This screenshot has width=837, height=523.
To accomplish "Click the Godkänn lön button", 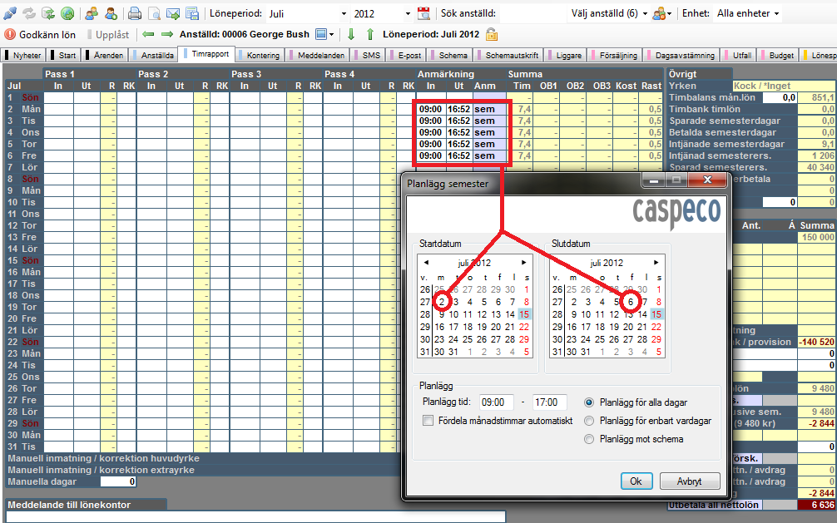I will pos(41,35).
